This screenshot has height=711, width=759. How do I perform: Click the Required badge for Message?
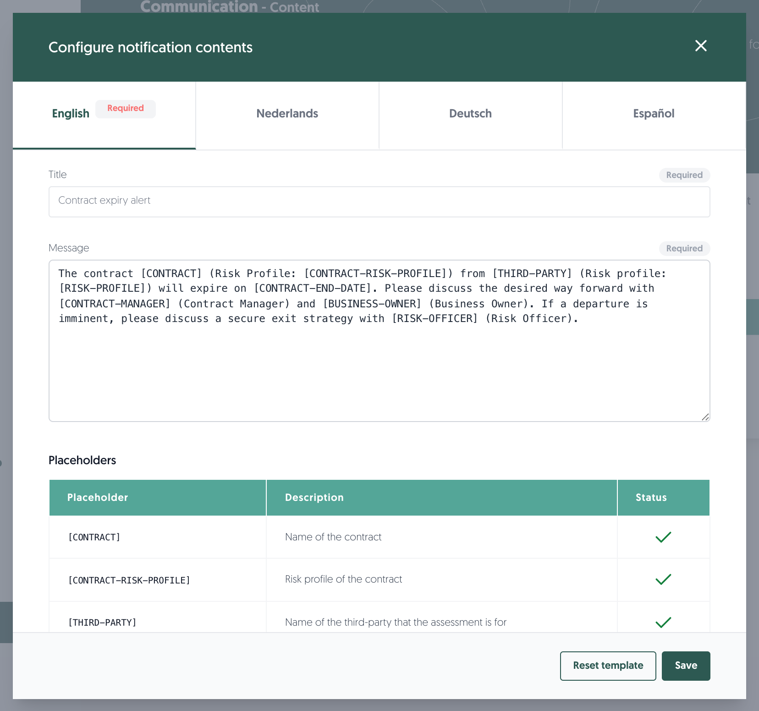point(684,249)
